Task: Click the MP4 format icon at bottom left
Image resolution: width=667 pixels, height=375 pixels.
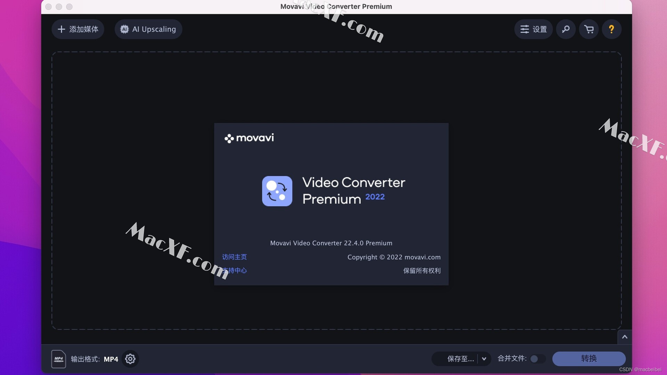Action: coord(58,359)
